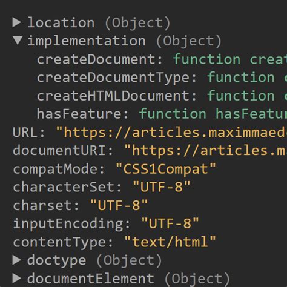Expand the doctype object node
Screen dimensions: 287x287
(17, 260)
